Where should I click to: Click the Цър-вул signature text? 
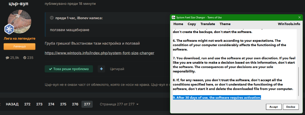pyautogui.click(x=107, y=84)
